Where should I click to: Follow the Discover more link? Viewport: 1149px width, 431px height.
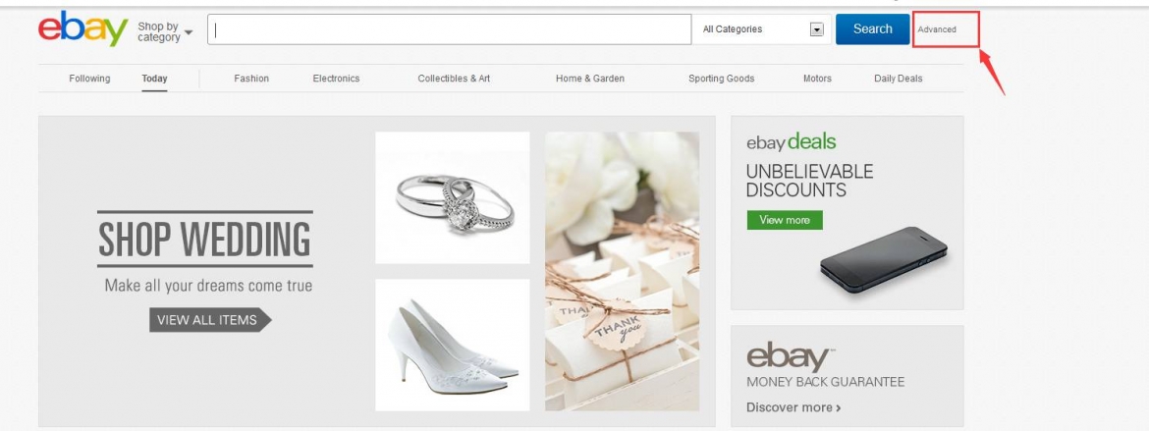(x=793, y=406)
